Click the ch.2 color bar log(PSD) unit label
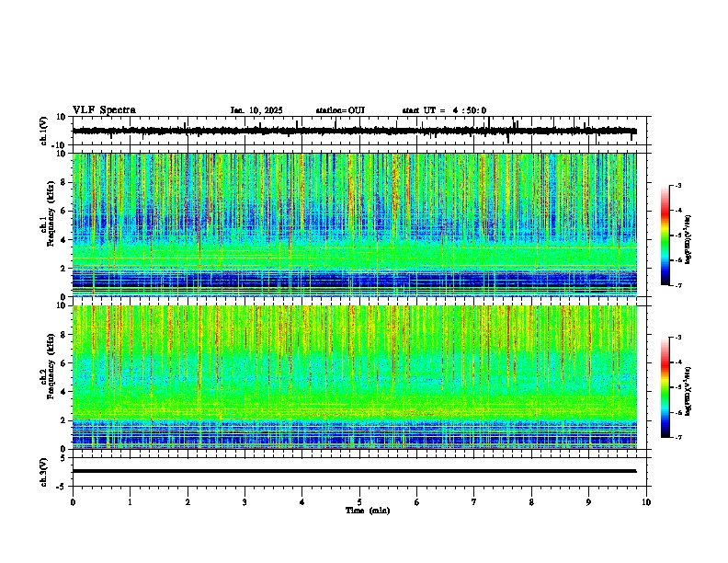Image resolution: width=728 pixels, height=563 pixels. 688,392
